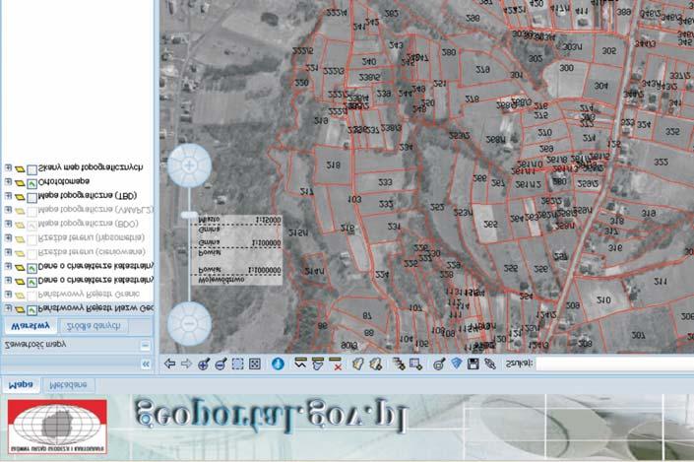Toggle Mapa topograficzna (BDO) checkbox
The image size is (694, 462).
click(32, 226)
